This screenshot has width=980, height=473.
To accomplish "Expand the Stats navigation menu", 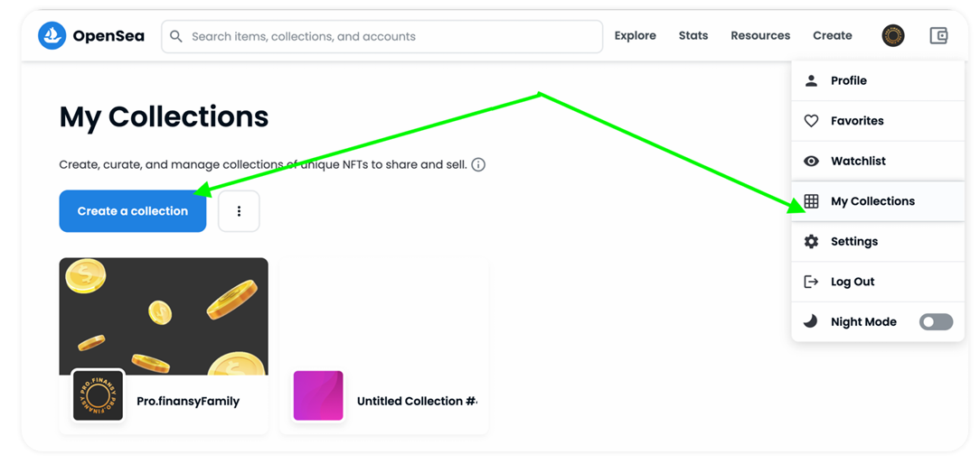I will (x=693, y=36).
